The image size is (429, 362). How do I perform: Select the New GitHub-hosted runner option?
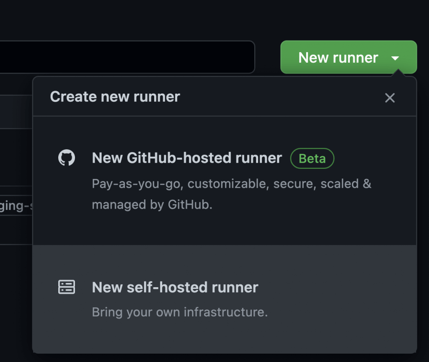[x=186, y=158]
